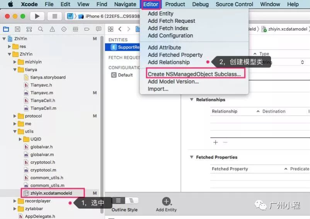Viewport: 310px width, 219px height.
Task: Open the Xcode application menu
Action: click(x=29, y=4)
